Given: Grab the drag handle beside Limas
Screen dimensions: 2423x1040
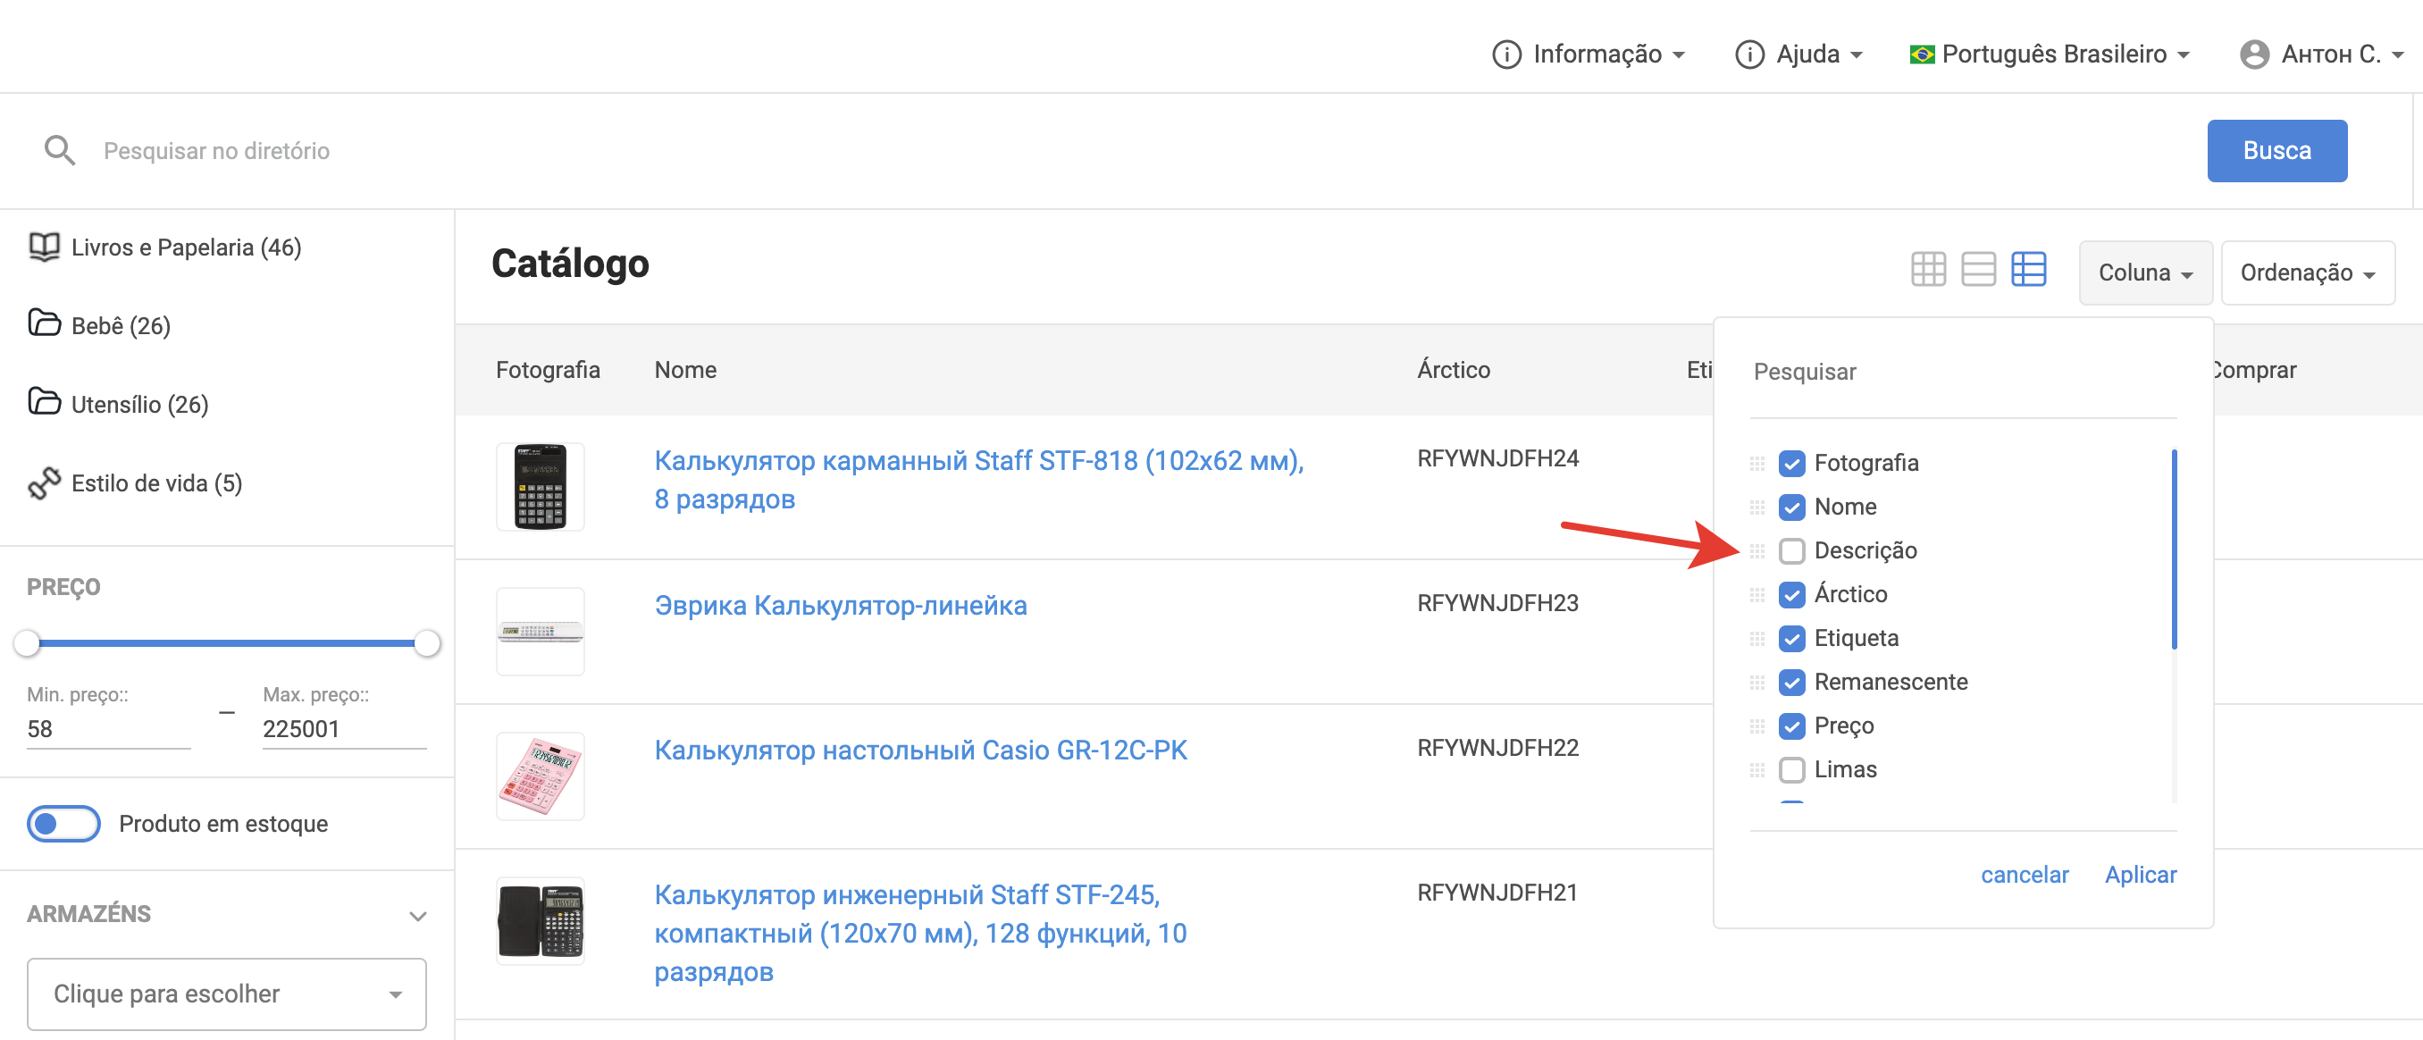Looking at the screenshot, I should pyautogui.click(x=1756, y=770).
